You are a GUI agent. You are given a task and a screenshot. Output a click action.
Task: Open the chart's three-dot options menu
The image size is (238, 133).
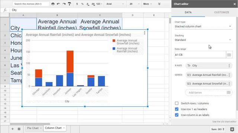point(145,33)
